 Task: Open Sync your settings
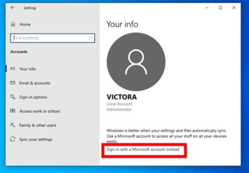pos(36,140)
